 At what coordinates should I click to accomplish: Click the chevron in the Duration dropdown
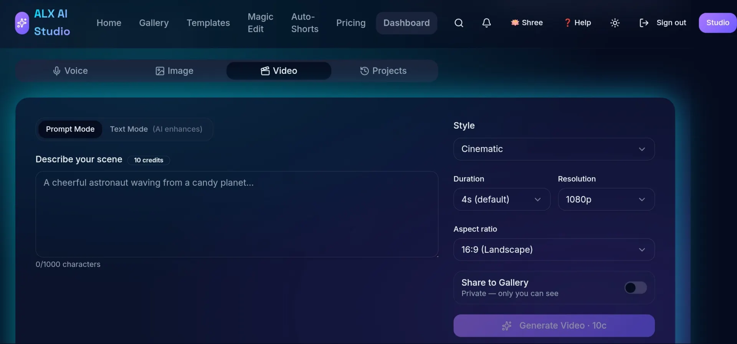[x=537, y=199]
